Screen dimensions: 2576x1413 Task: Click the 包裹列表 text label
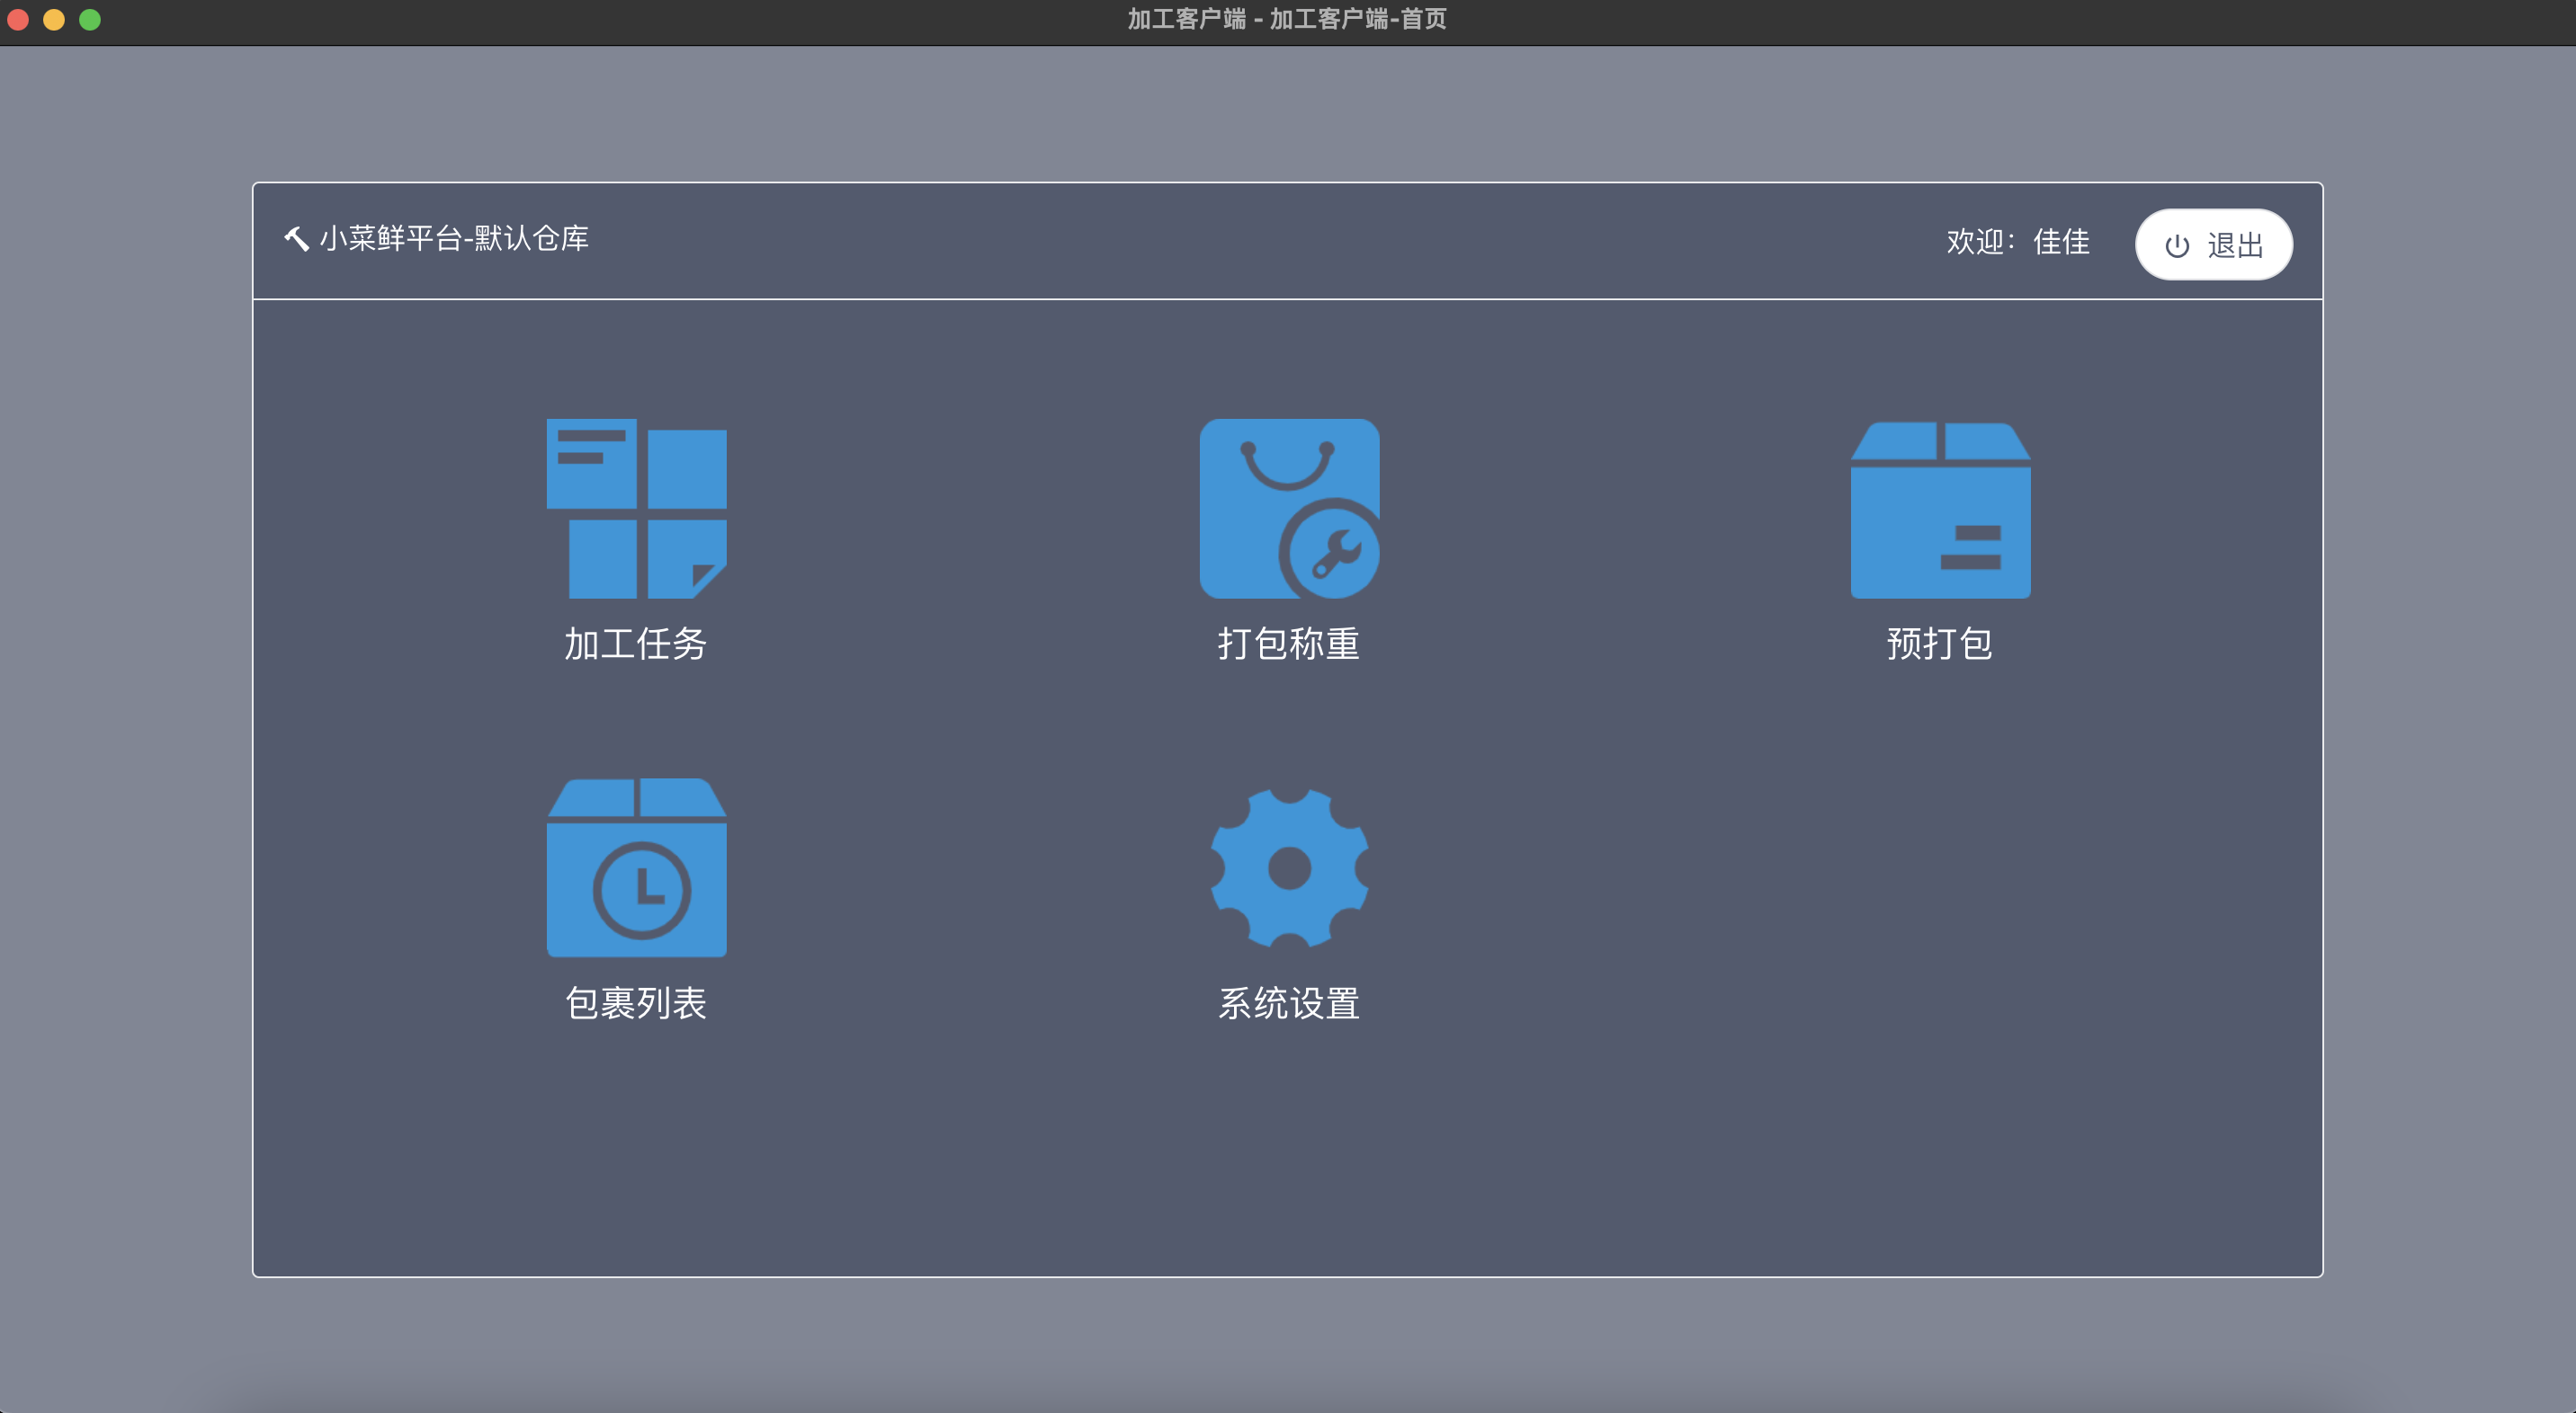[x=636, y=1003]
